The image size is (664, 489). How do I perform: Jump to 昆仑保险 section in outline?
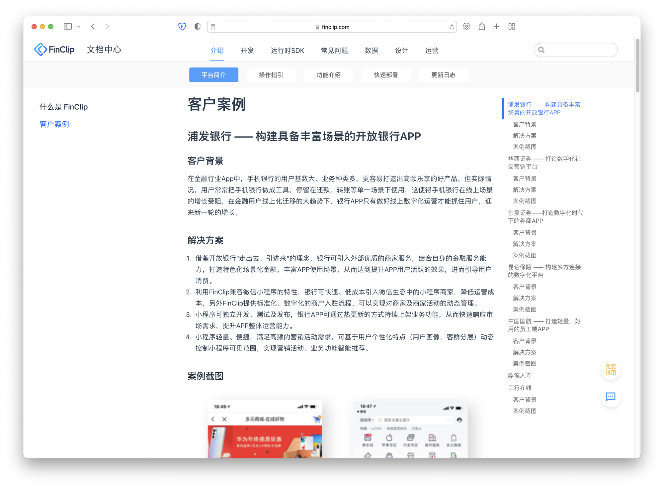(x=544, y=271)
